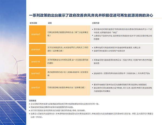
Task: Click bullet 要求所有省级行政单位必须完成最低限额
Action: [119, 85]
